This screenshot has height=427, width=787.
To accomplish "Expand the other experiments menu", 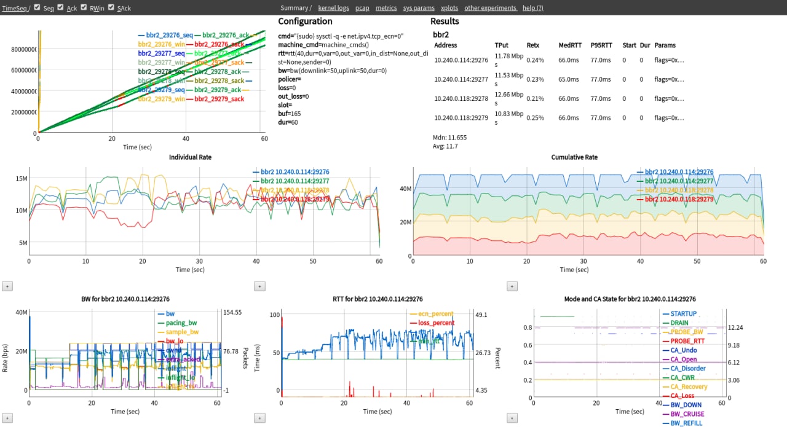I will pyautogui.click(x=490, y=8).
